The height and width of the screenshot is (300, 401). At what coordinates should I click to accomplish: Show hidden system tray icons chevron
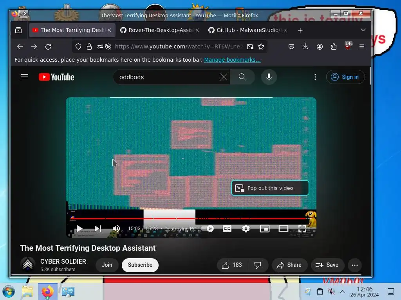click(x=343, y=291)
